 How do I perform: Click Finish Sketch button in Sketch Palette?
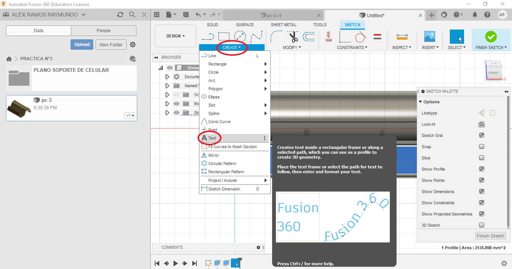coord(491,236)
